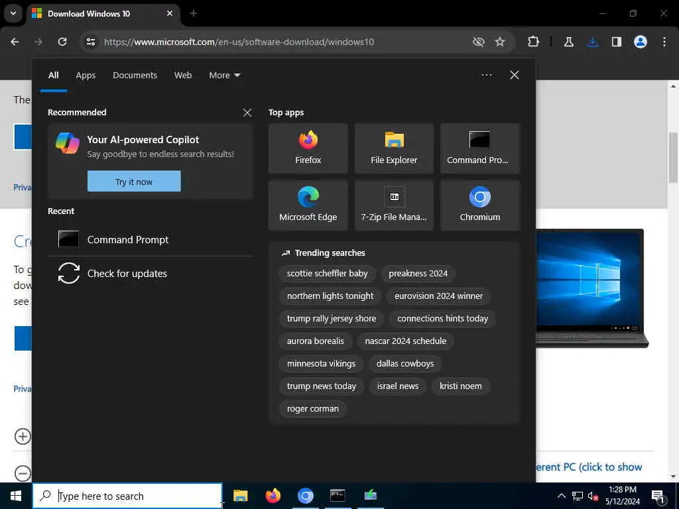Launch Chromium from Top apps
Image resolution: width=679 pixels, height=509 pixels.
(480, 205)
